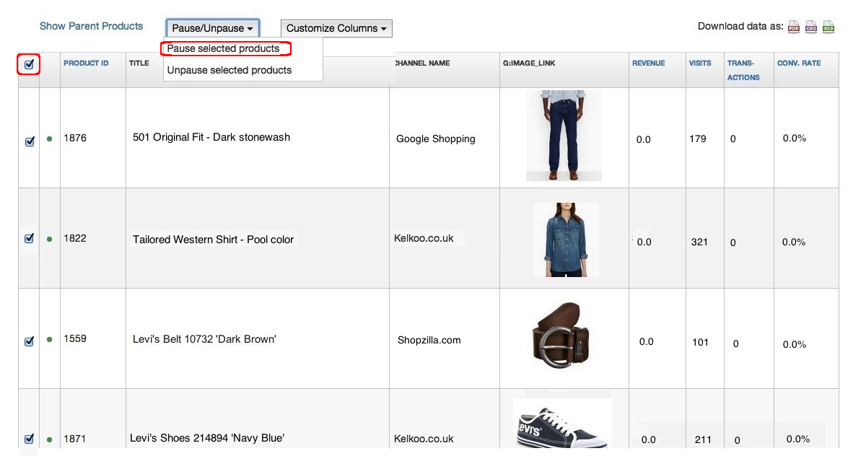Click the Show Parent Products link
Image resolution: width=866 pixels, height=469 pixels.
tap(91, 26)
